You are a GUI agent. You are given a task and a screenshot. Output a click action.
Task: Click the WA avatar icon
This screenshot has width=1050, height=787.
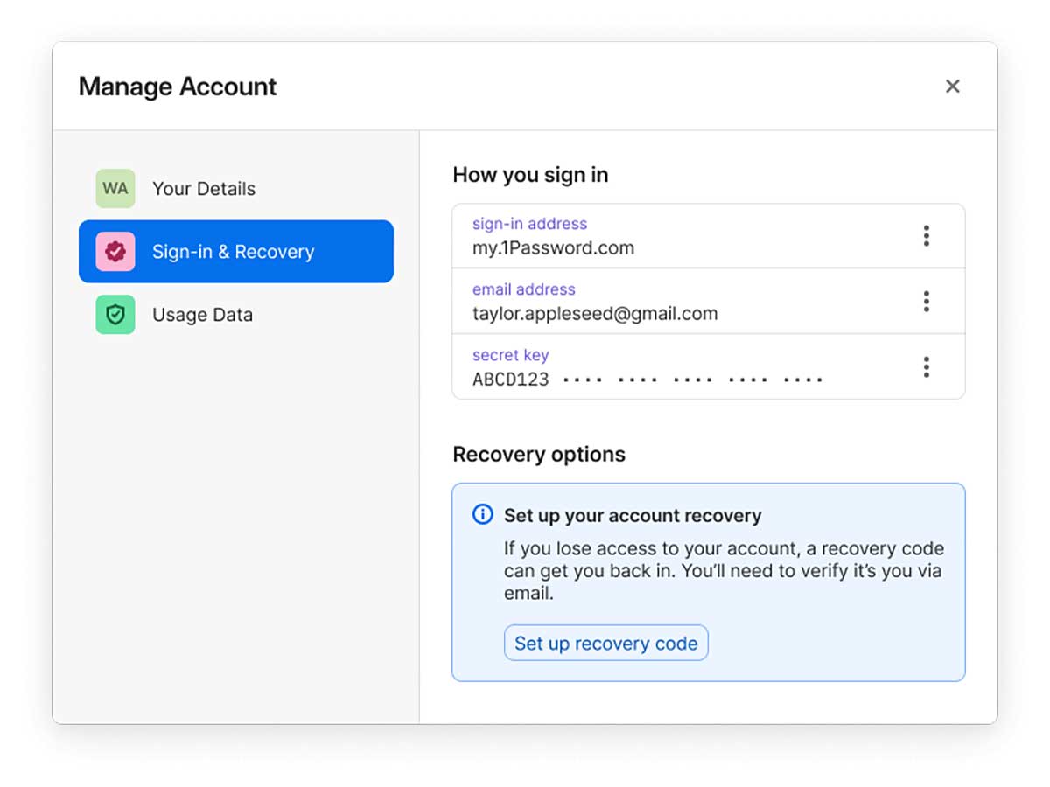[115, 189]
